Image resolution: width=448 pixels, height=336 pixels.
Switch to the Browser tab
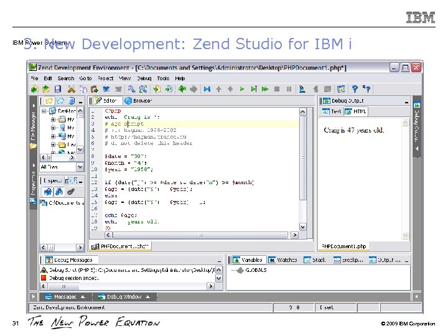(x=138, y=101)
